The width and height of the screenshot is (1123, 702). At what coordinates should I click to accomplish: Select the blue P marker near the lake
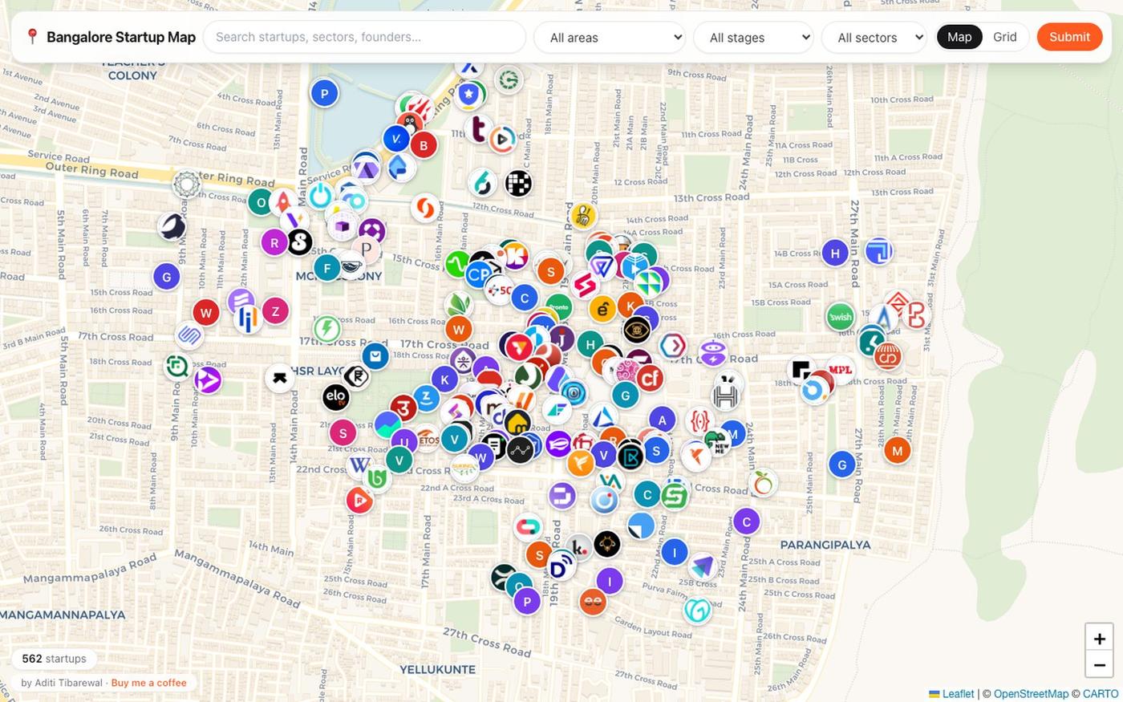point(324,93)
